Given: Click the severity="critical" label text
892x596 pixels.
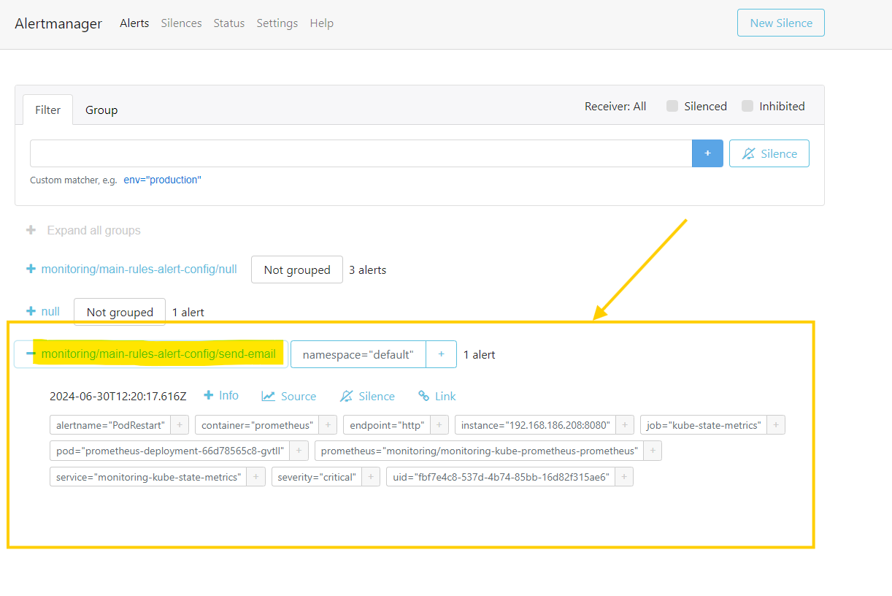Looking at the screenshot, I should (x=316, y=477).
